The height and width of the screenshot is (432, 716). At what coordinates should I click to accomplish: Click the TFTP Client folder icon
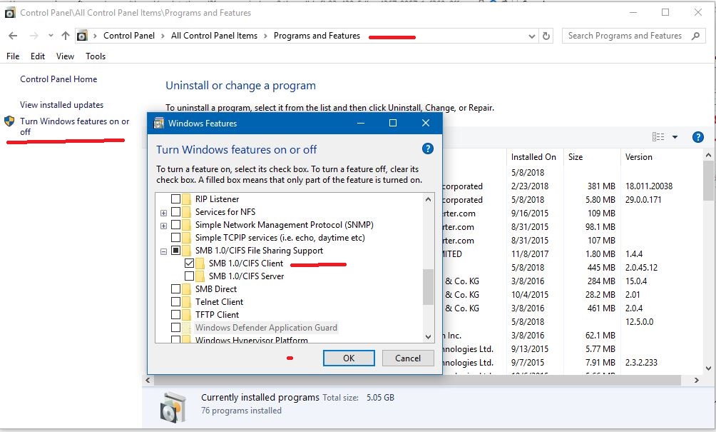[x=186, y=314]
